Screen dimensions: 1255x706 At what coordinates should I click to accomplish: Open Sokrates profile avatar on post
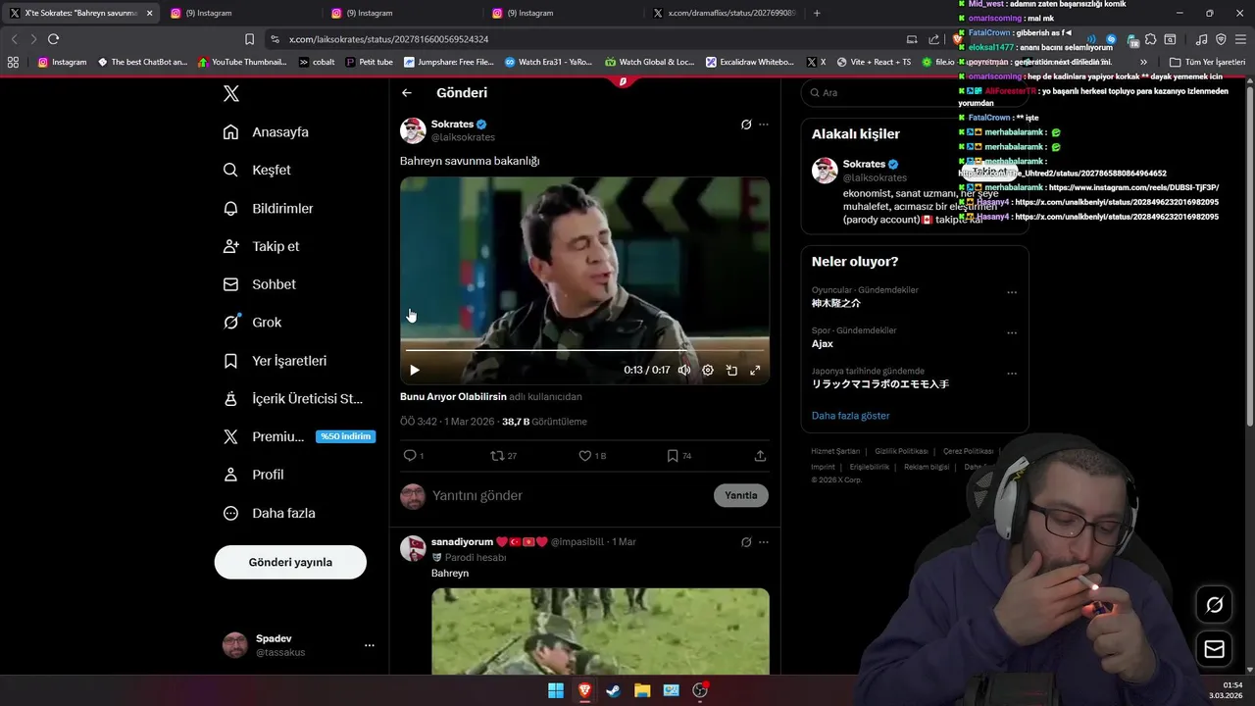(413, 130)
